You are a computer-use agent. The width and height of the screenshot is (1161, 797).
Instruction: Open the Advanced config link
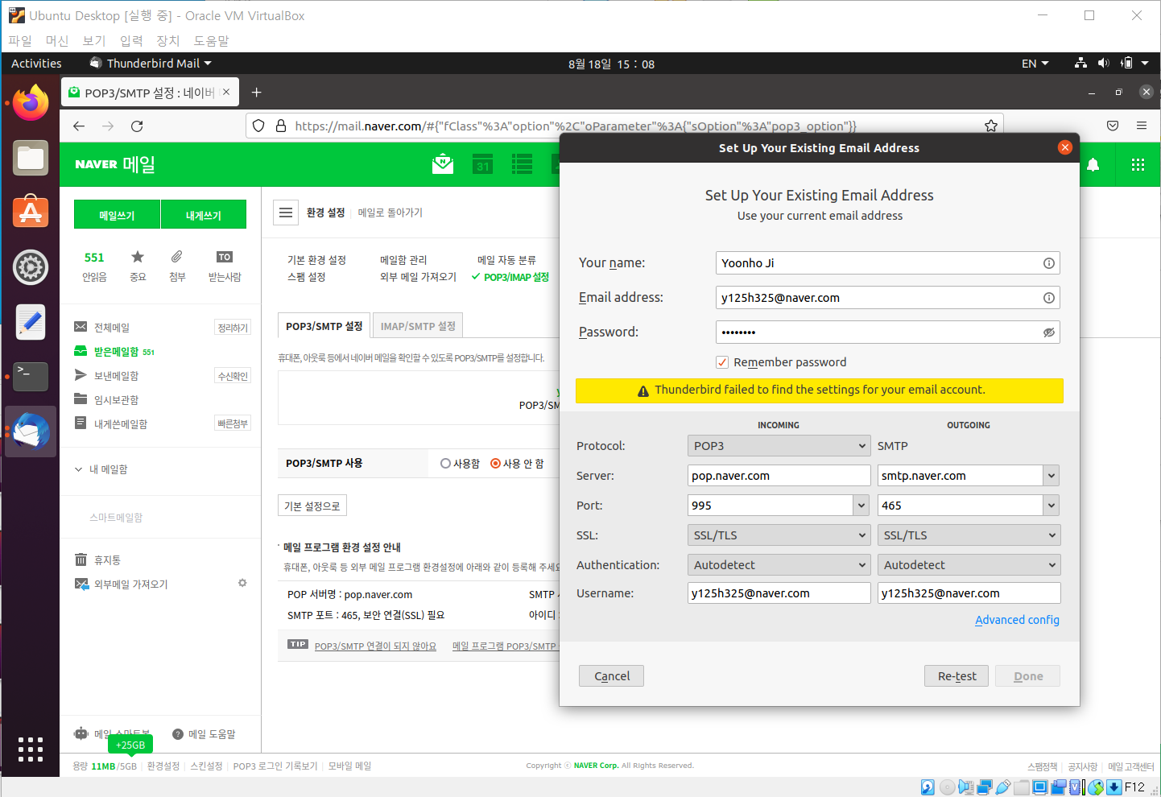coord(1017,620)
